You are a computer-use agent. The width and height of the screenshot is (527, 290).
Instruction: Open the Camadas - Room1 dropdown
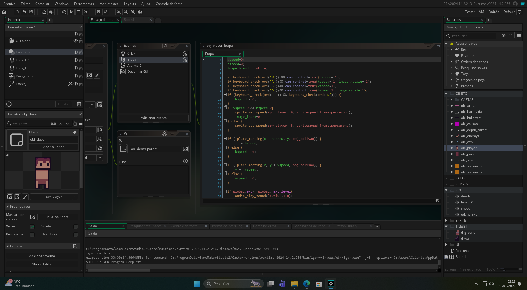(x=44, y=27)
